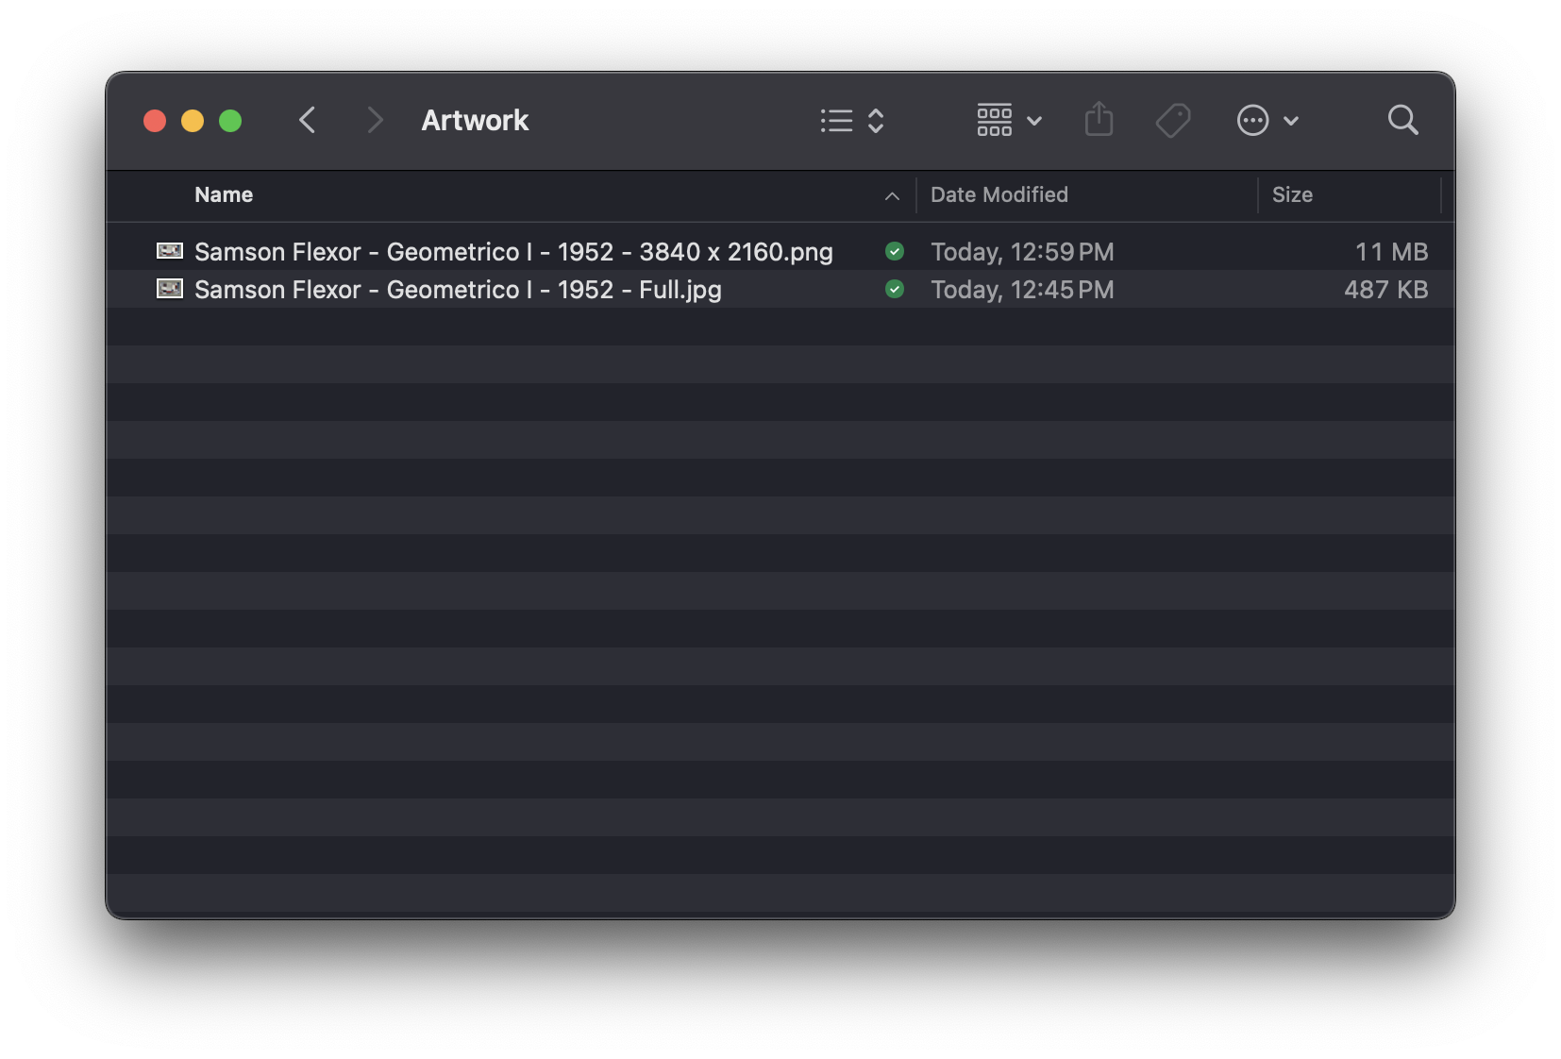The width and height of the screenshot is (1561, 1059).
Task: Close the Artwork Finder window
Action: pyautogui.click(x=155, y=121)
